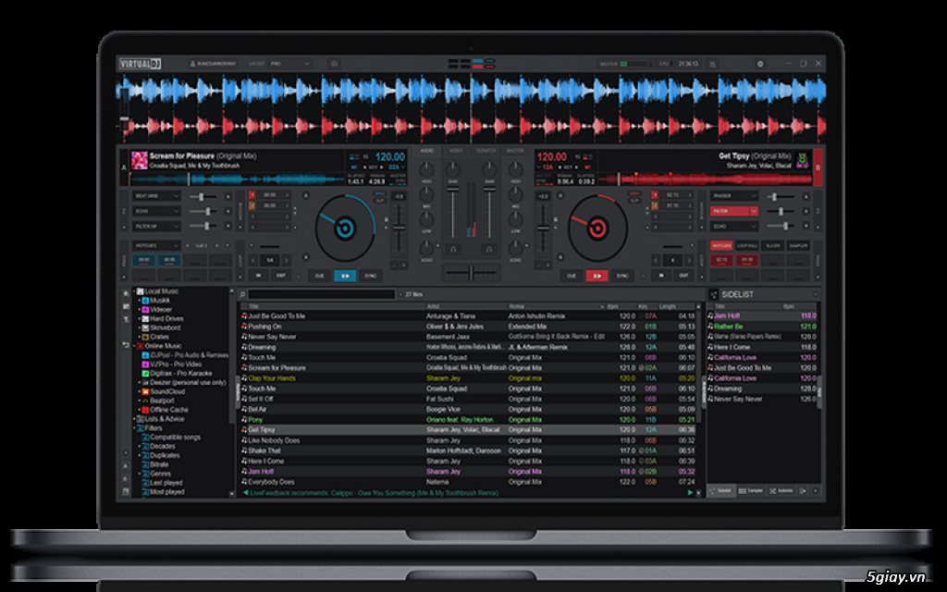The width and height of the screenshot is (947, 592).
Task: Collapse the Online Music folder
Action: click(x=134, y=345)
